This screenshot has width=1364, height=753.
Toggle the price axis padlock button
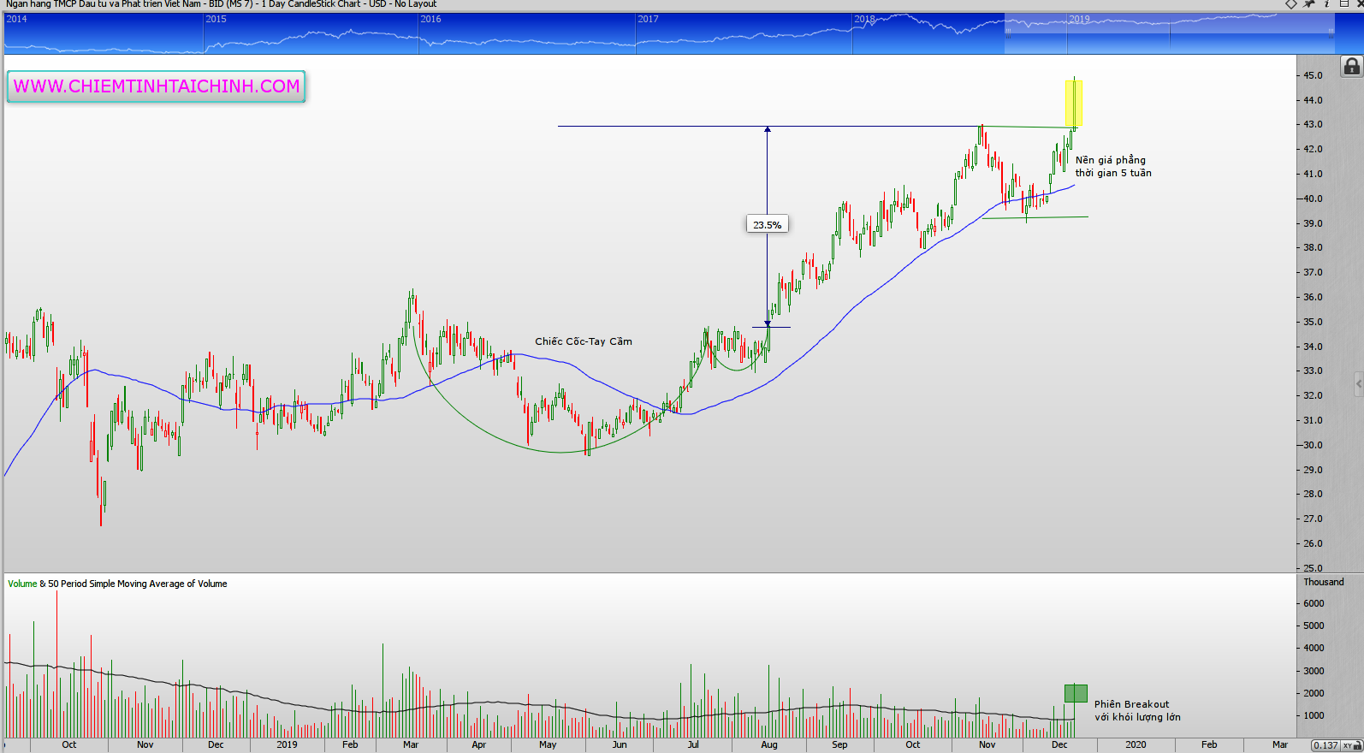(1351, 66)
